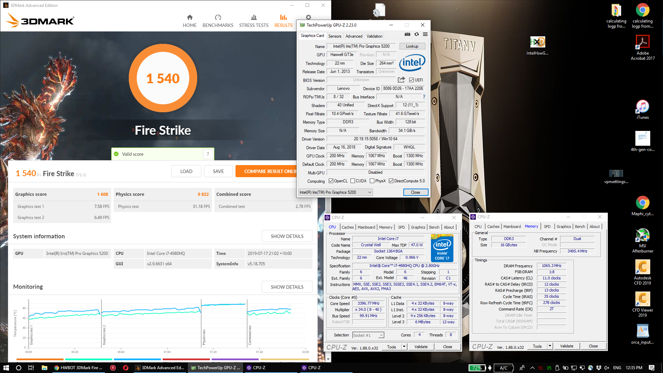Click the Lookup button in GPU-Z
Viewport: 663px width, 373px height.
pyautogui.click(x=412, y=46)
